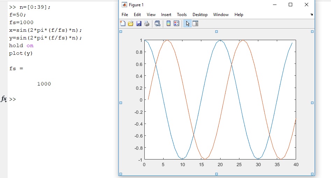Click the left-middle axes selection handle

121,103
